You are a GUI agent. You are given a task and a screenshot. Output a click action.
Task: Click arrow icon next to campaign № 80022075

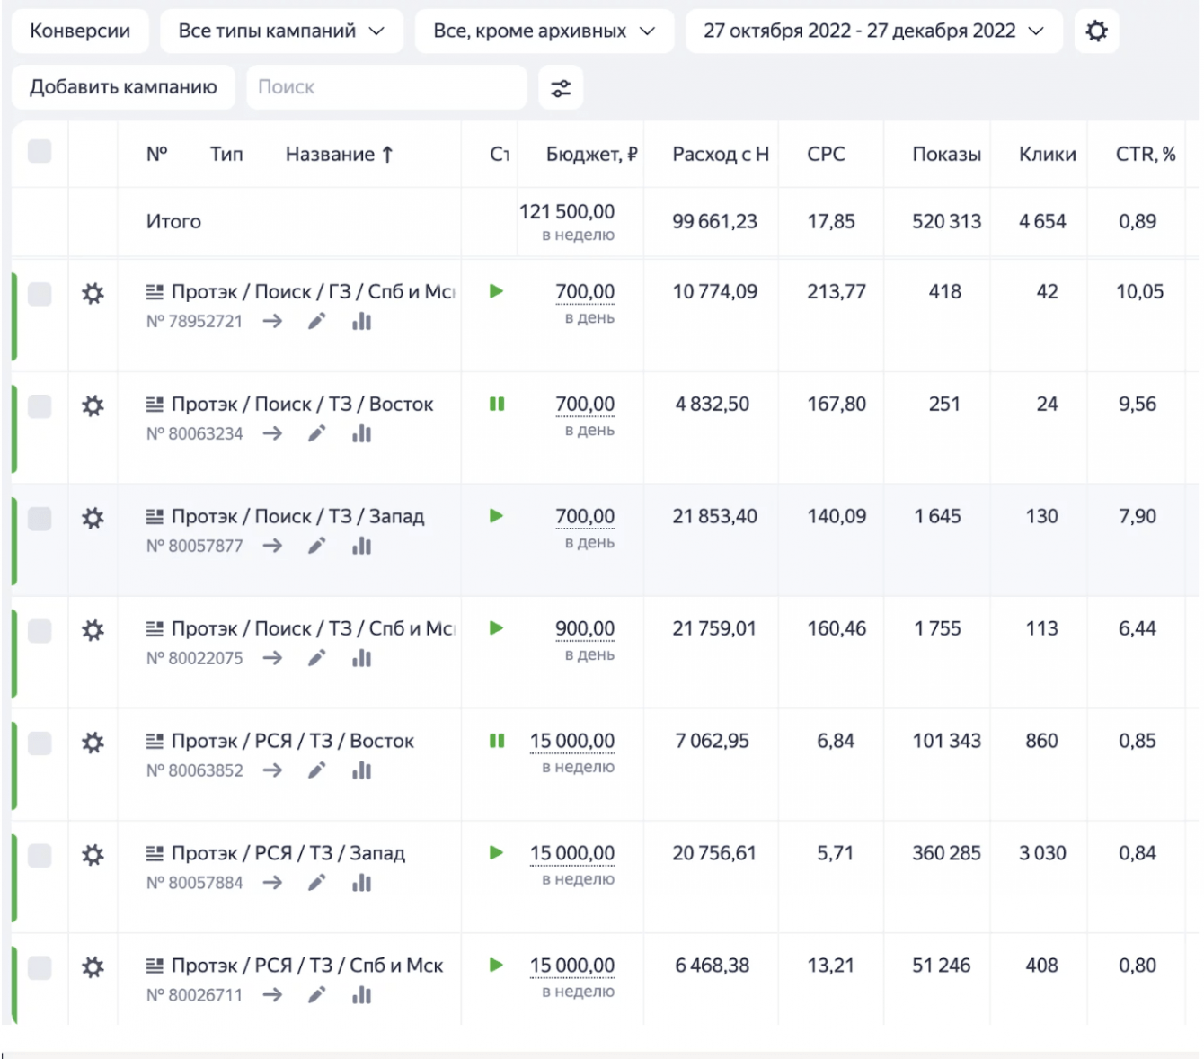click(272, 658)
